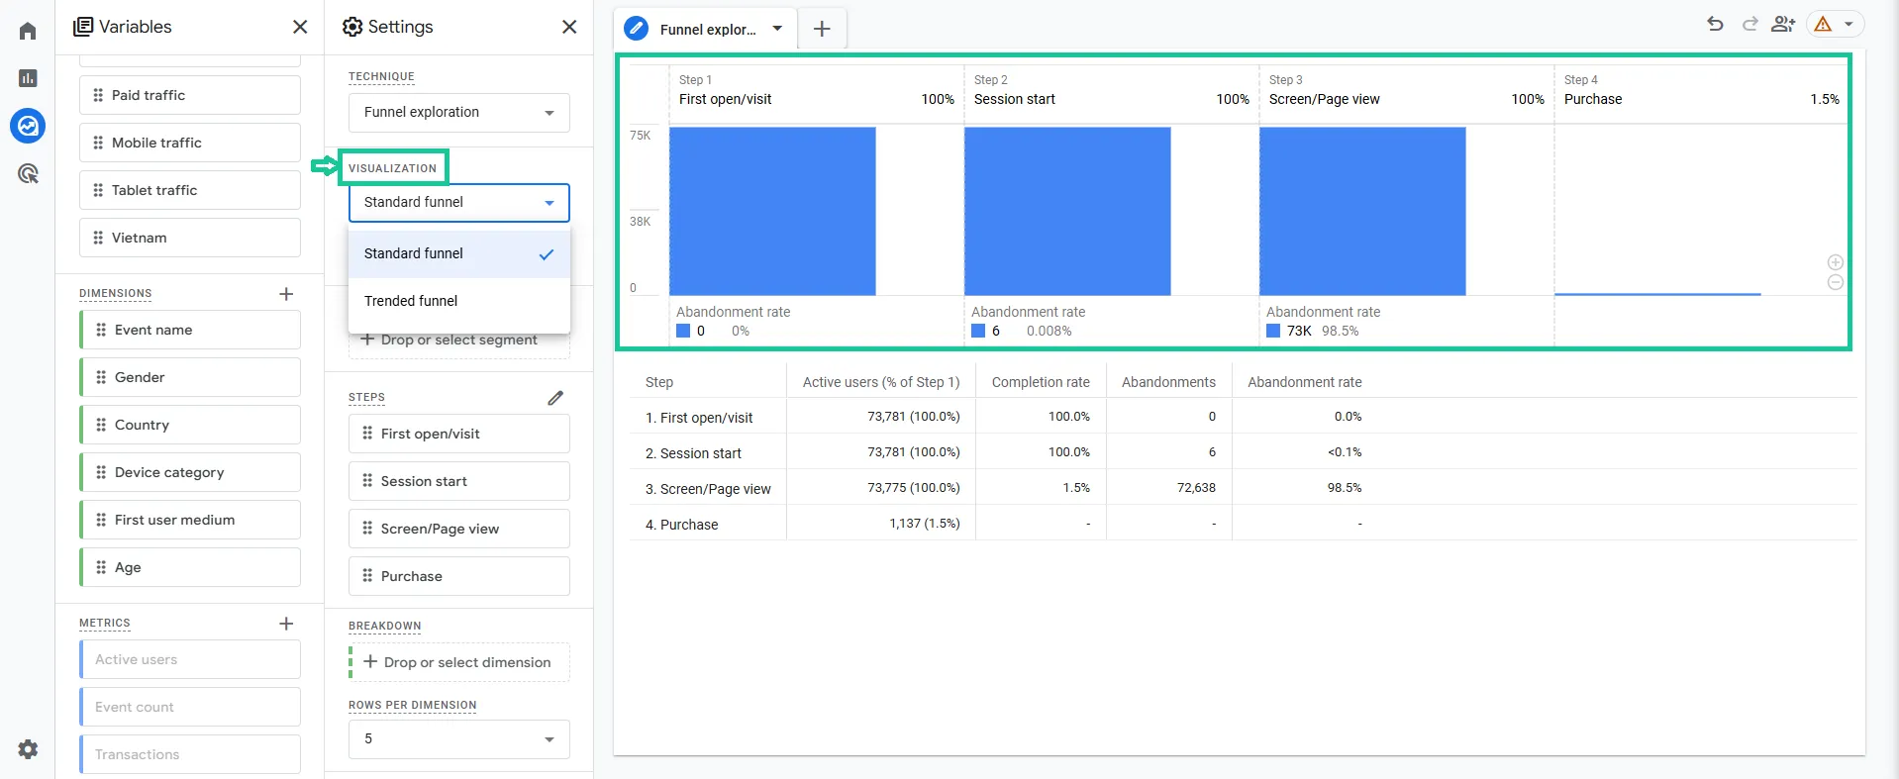This screenshot has height=779, width=1899.
Task: Click Drop or select dimension breakdown
Action: coord(459,662)
